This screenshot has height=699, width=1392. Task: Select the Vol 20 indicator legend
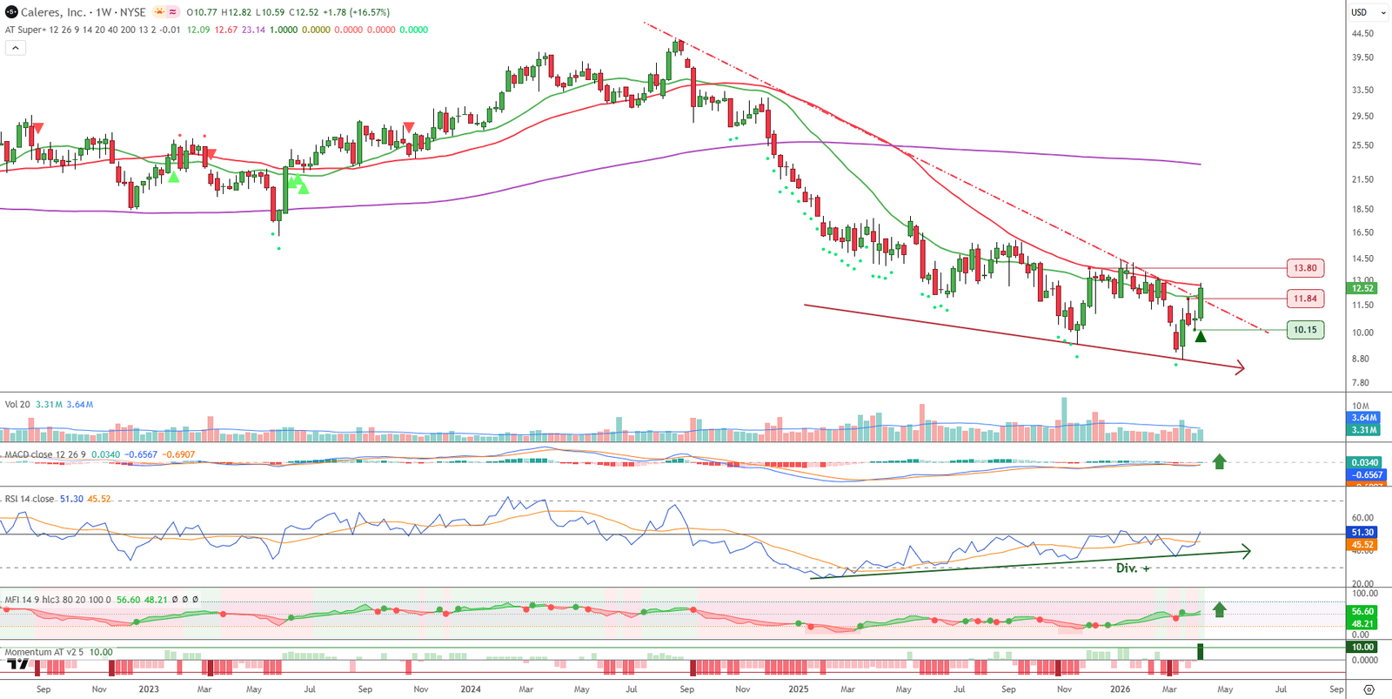tap(17, 405)
